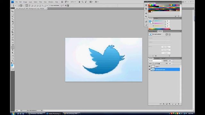
Task: Click the blue color slider
Action: tap(160, 26)
